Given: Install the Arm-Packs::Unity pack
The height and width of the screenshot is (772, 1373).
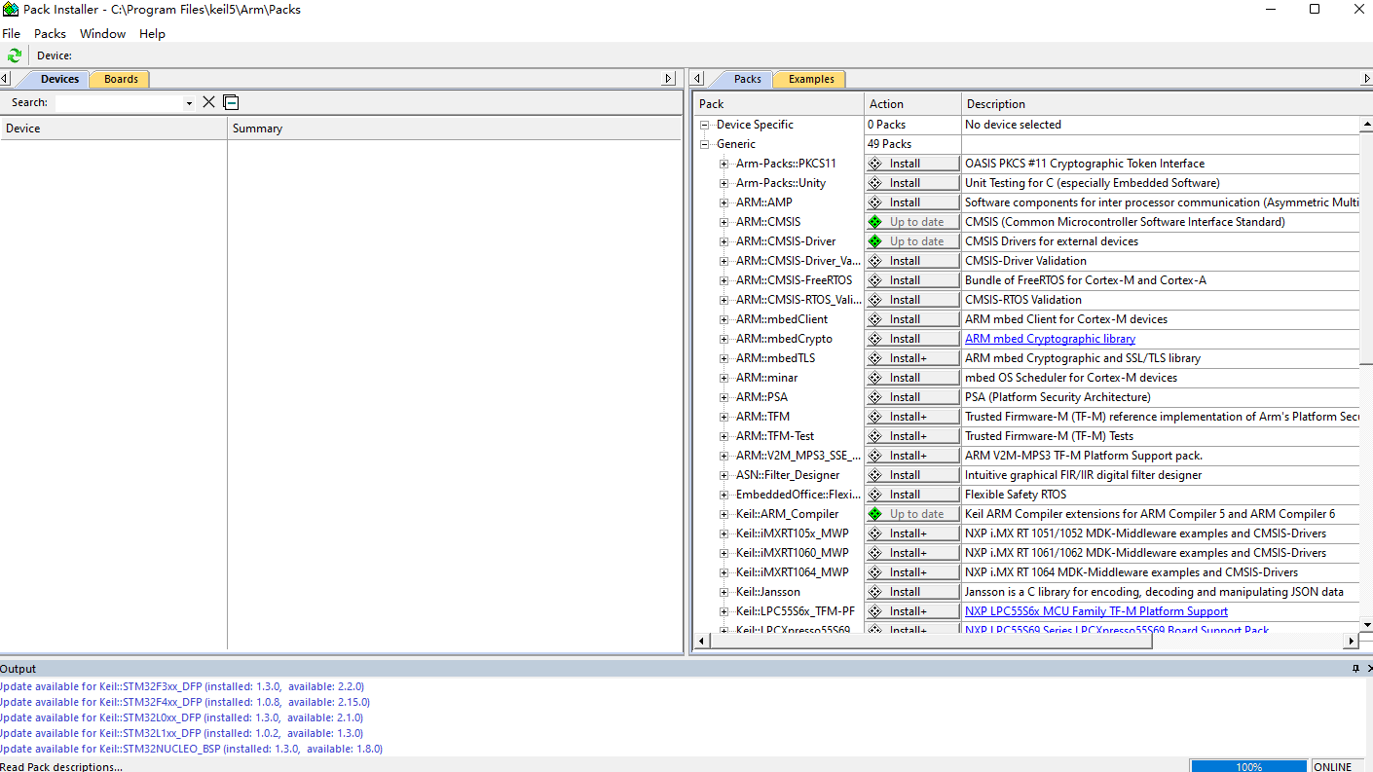Looking at the screenshot, I should point(912,183).
